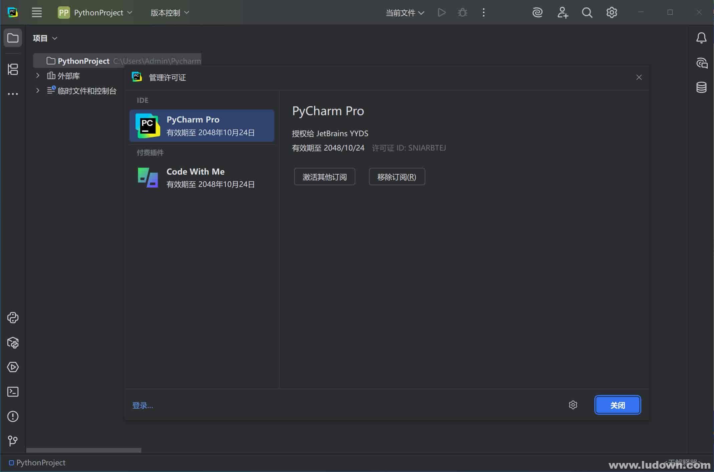Expand the 外部库 tree node
Screen dimensions: 714x472
click(x=38, y=76)
